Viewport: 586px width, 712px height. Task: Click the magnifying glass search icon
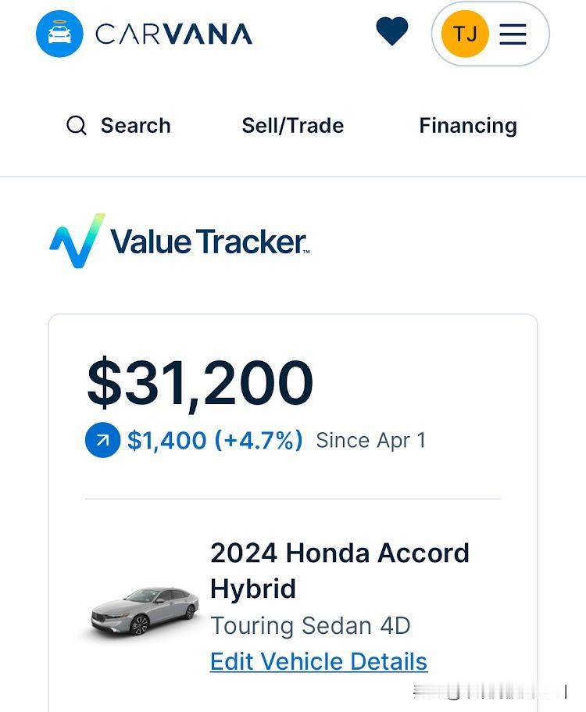pyautogui.click(x=77, y=125)
